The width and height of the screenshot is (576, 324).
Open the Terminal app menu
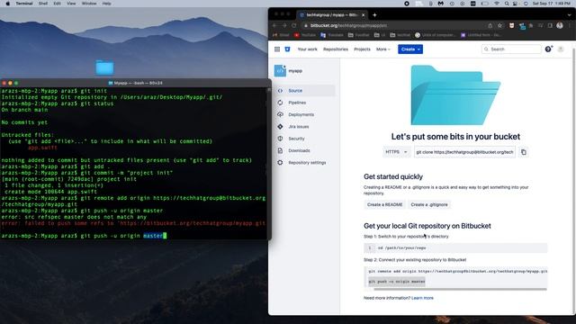[x=24, y=4]
